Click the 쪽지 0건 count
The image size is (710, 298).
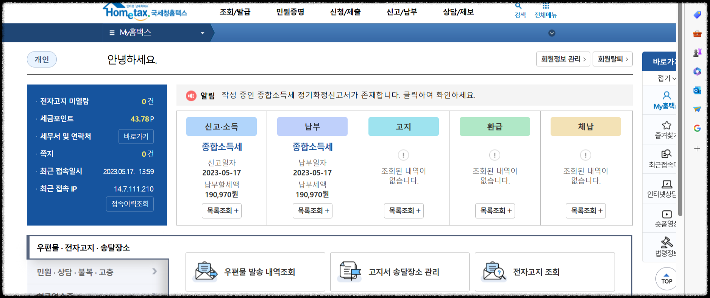pyautogui.click(x=148, y=154)
